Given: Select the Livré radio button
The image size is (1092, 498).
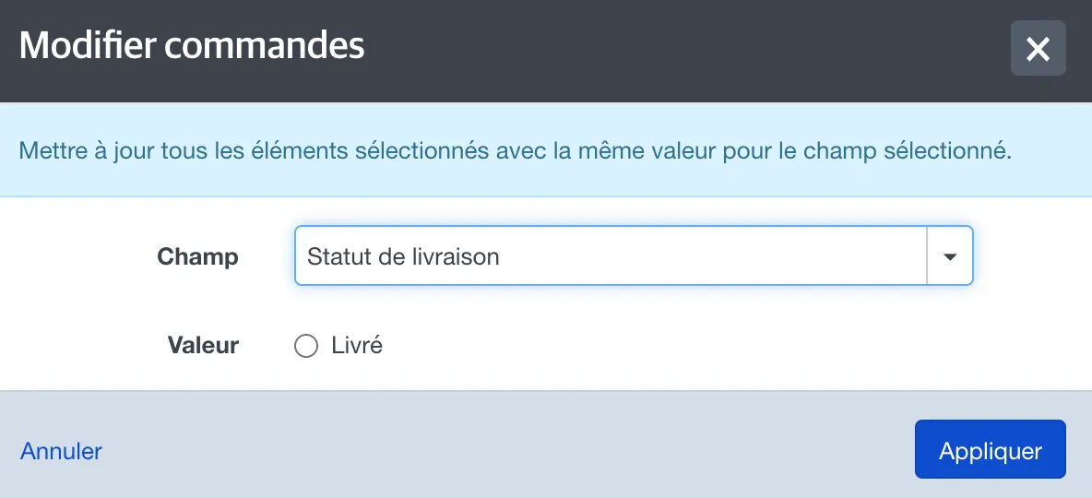Looking at the screenshot, I should coord(305,346).
